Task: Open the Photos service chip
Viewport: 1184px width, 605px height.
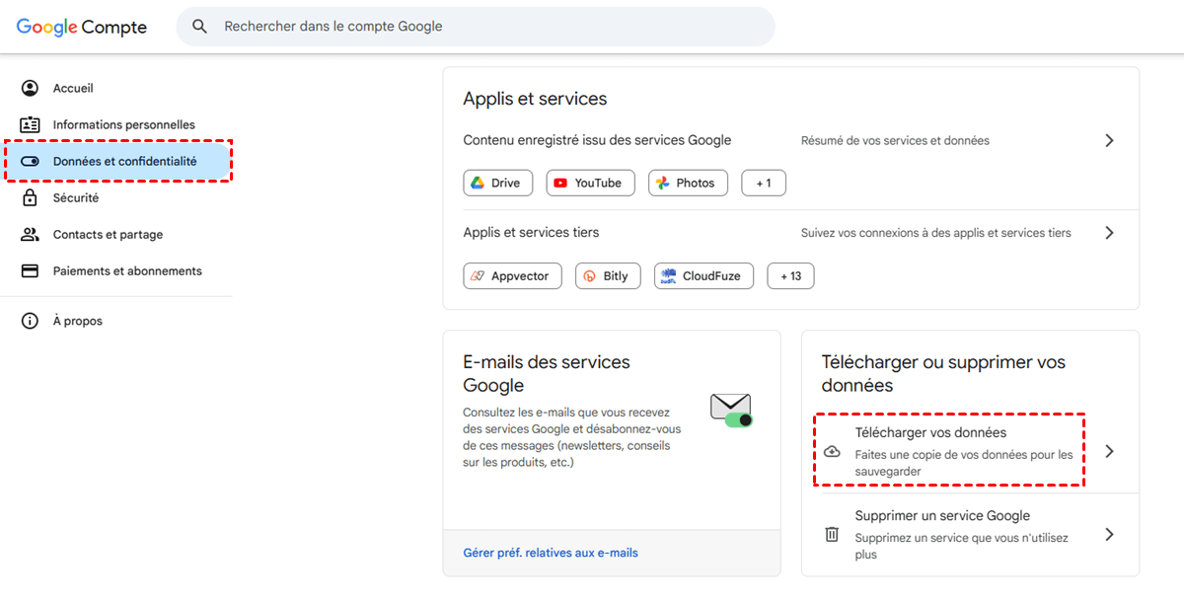Action: tap(688, 183)
